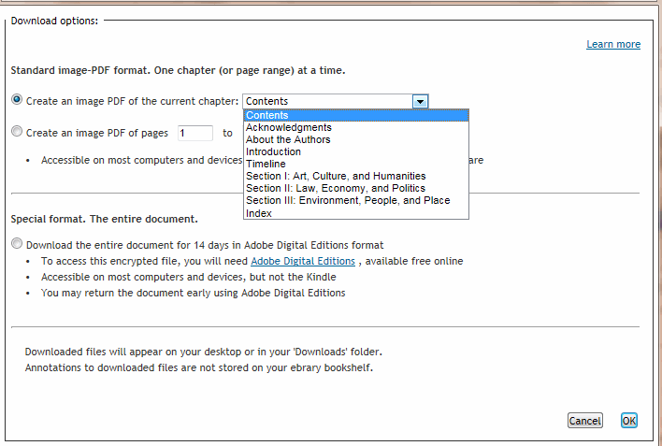Follow the Adobe Digital Editions link
The width and height of the screenshot is (662, 446).
point(302,261)
